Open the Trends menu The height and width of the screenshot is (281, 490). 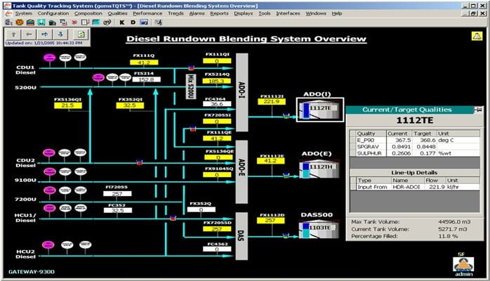tap(176, 13)
